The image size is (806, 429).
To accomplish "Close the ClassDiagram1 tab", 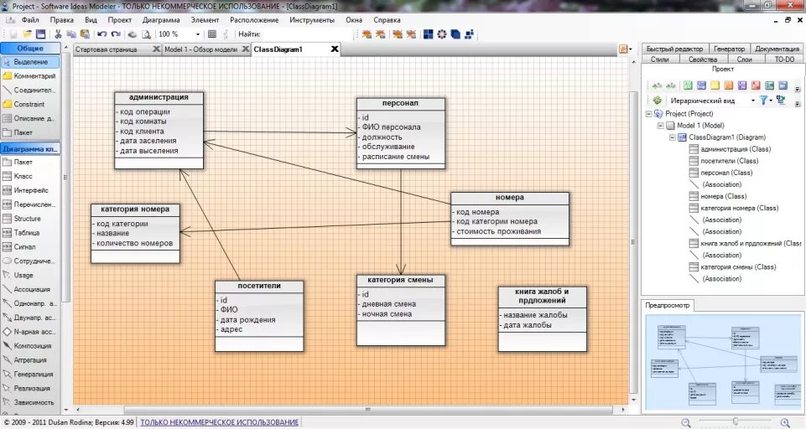I will point(334,49).
